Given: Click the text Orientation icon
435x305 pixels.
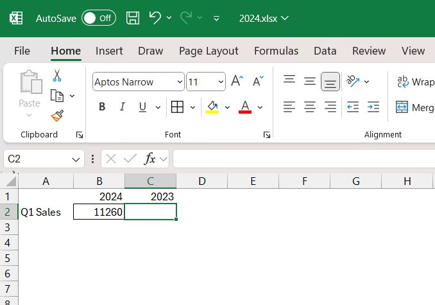Looking at the screenshot, I should click(x=353, y=81).
